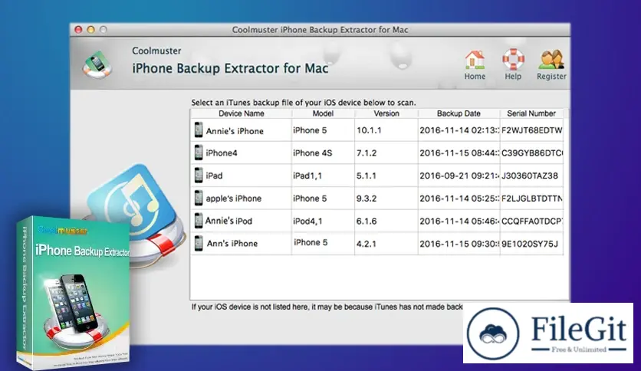Sort by Serial Number column header
Viewport: 641px width, 371px height.
click(x=531, y=113)
